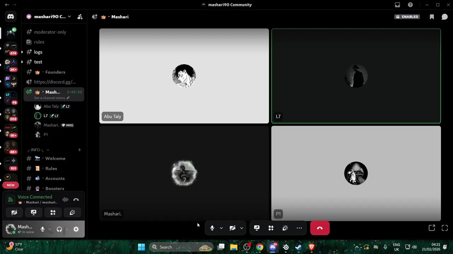The height and width of the screenshot is (254, 453).
Task: Open the moderator-only channel
Action: point(54,32)
